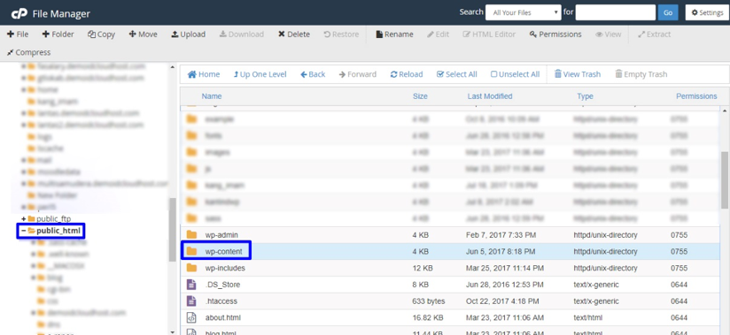730x335 pixels.
Task: Check Select All files
Action: (457, 74)
